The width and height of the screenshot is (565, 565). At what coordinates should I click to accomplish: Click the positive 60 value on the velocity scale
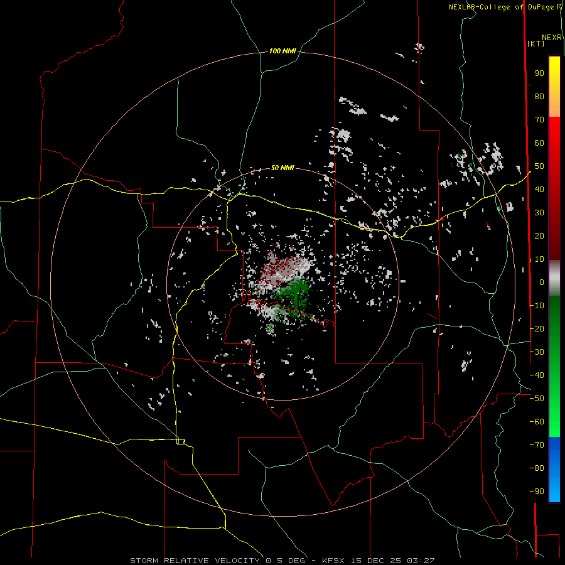[x=539, y=143]
